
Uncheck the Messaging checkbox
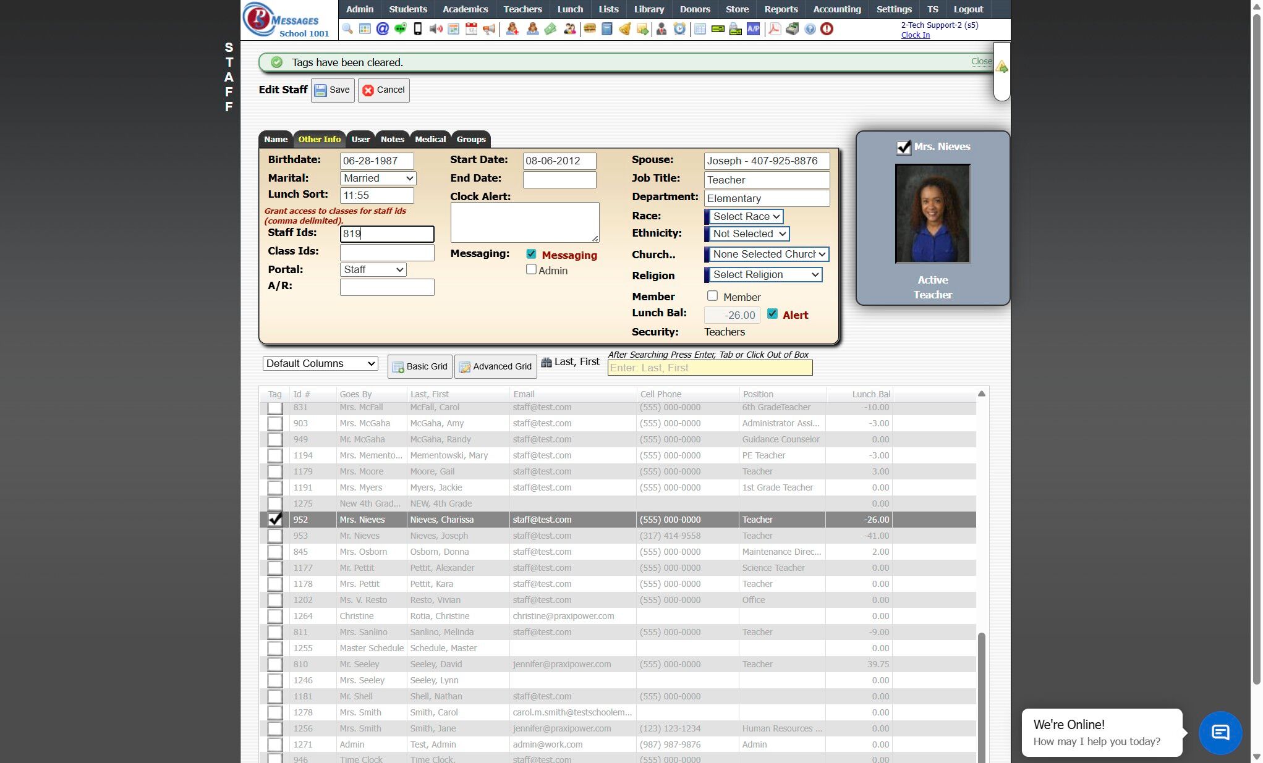click(x=531, y=254)
